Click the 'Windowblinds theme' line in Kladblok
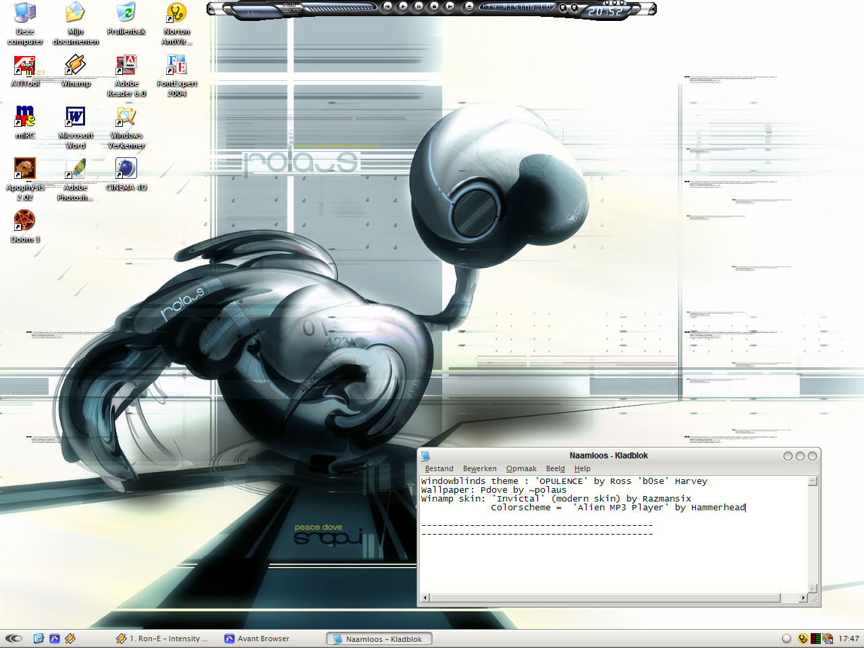 point(564,481)
